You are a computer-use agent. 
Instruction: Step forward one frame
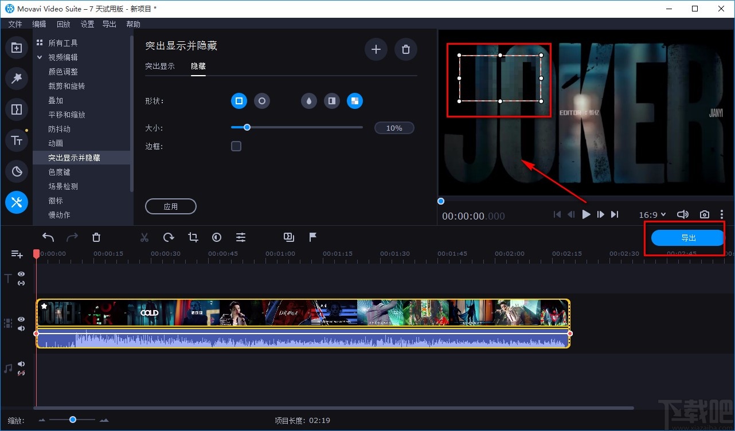(x=601, y=214)
